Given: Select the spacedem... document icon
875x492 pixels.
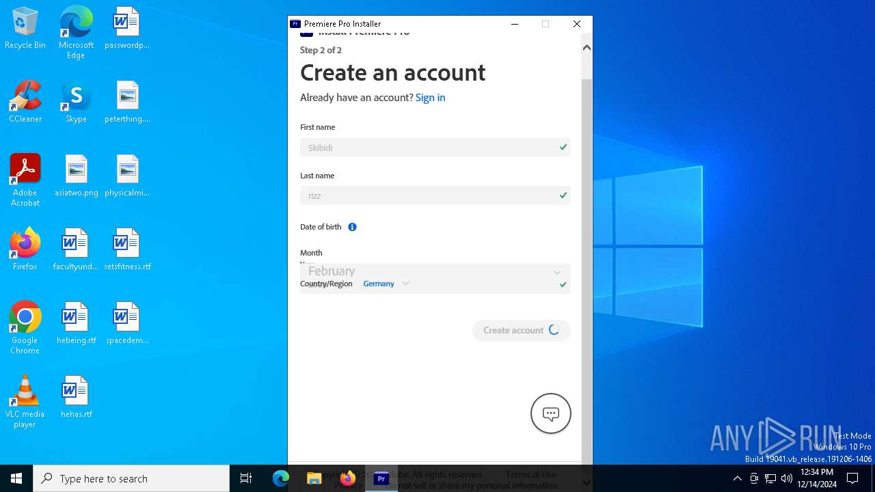Looking at the screenshot, I should pos(127,324).
